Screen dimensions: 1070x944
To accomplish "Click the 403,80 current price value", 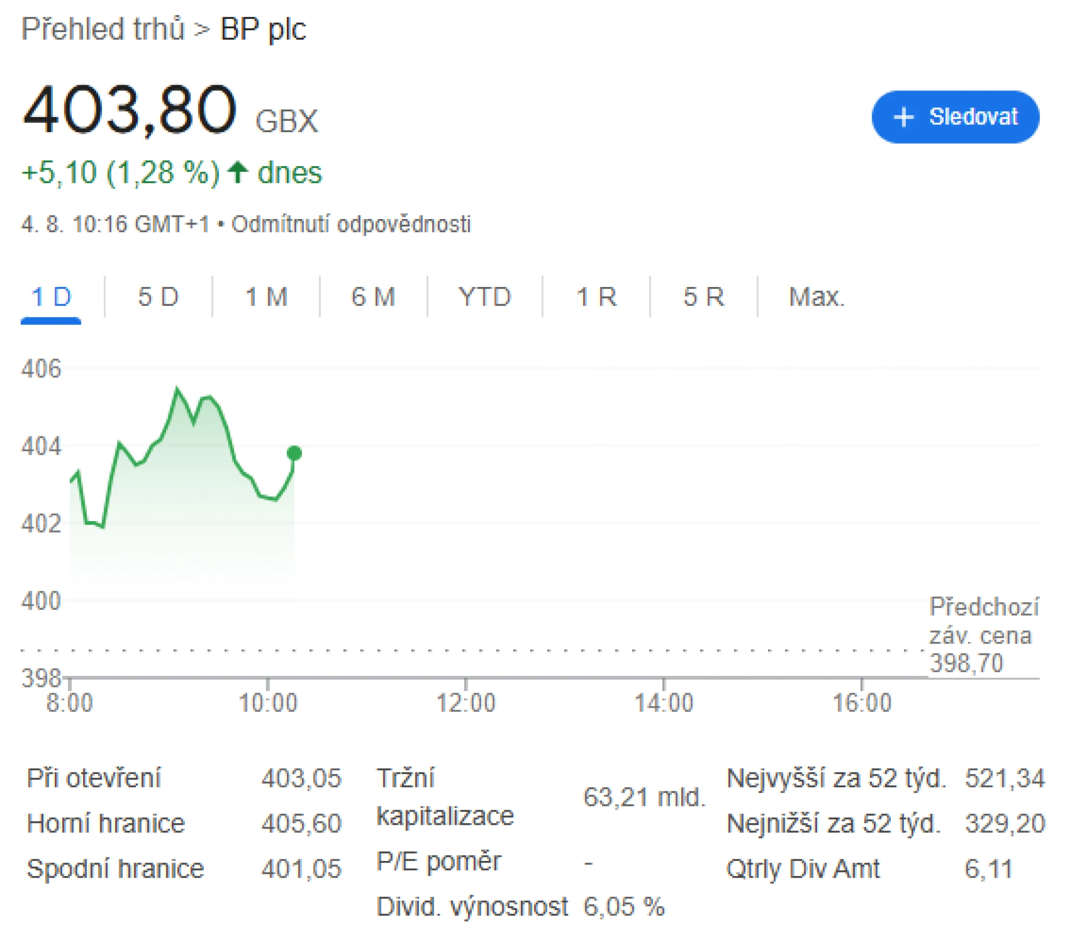I will (x=129, y=109).
